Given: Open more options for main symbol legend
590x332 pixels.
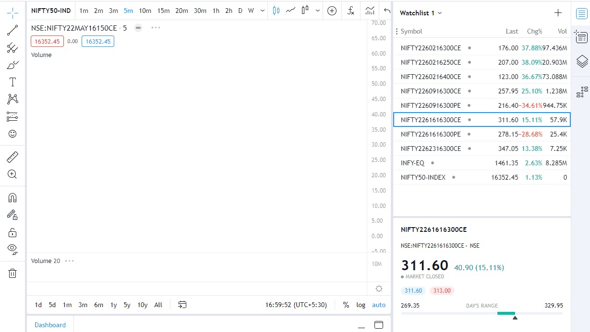Looking at the screenshot, I should 156,28.
